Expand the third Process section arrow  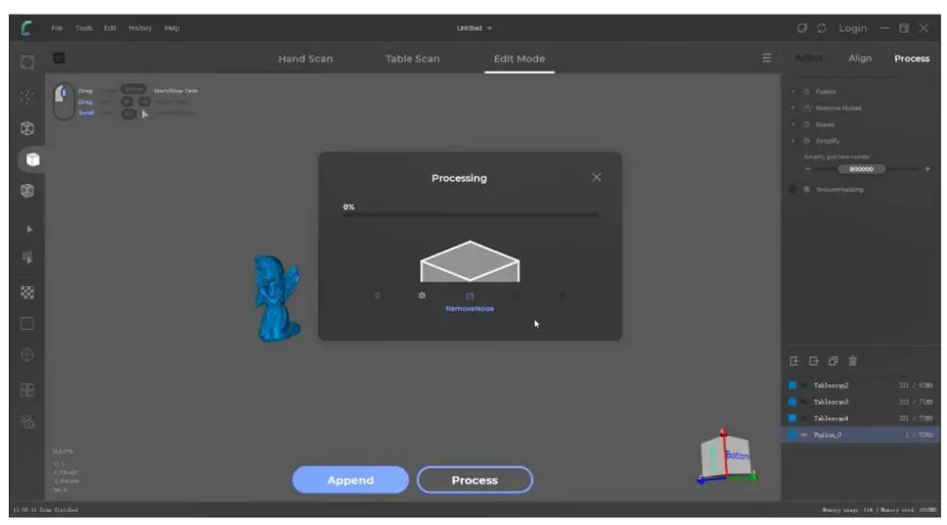click(x=793, y=125)
